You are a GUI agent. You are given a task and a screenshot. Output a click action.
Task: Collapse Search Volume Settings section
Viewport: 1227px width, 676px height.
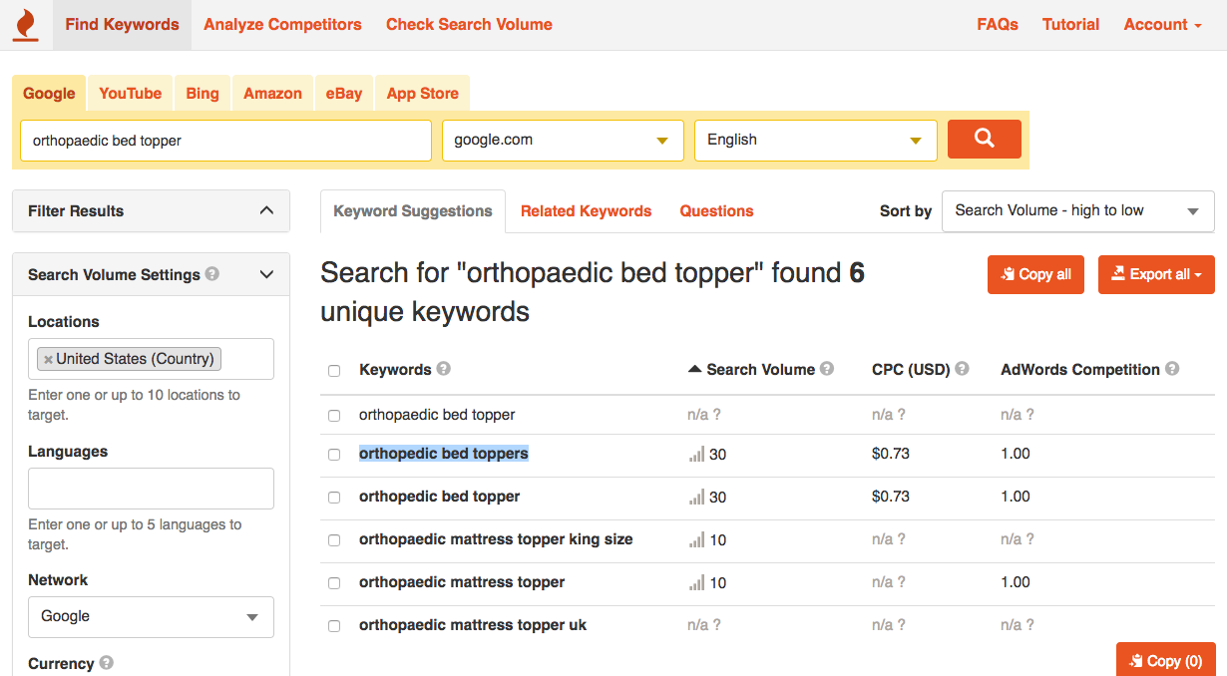click(266, 274)
